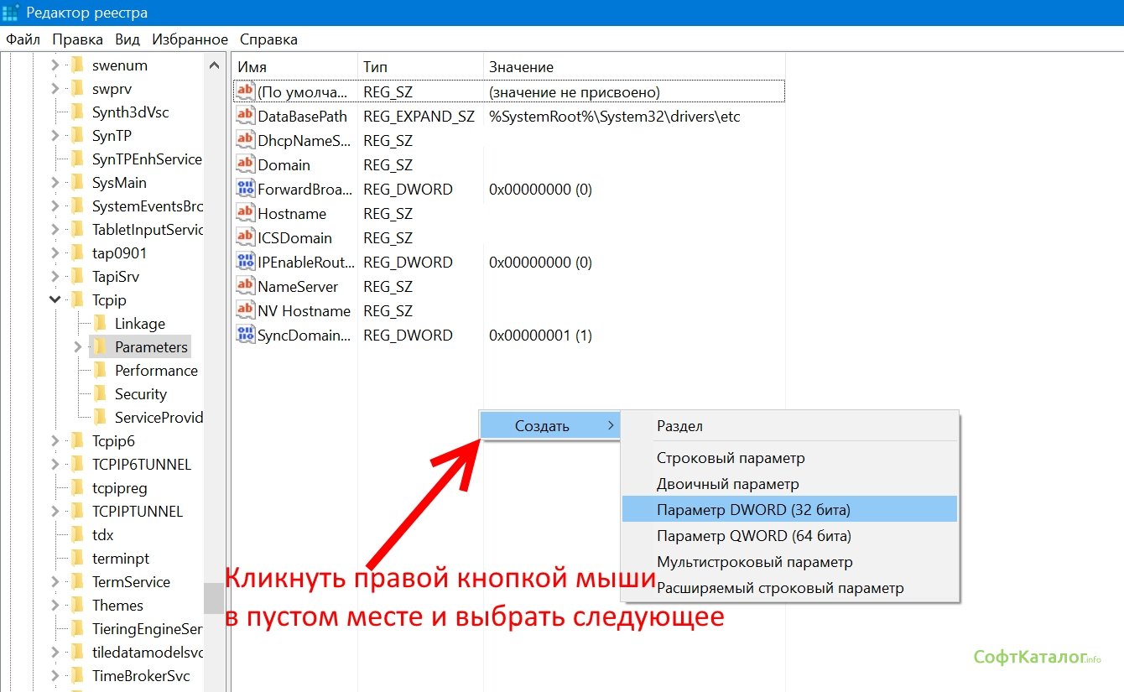1124x692 pixels.
Task: Select the TieringEngineService key
Action: pos(148,628)
